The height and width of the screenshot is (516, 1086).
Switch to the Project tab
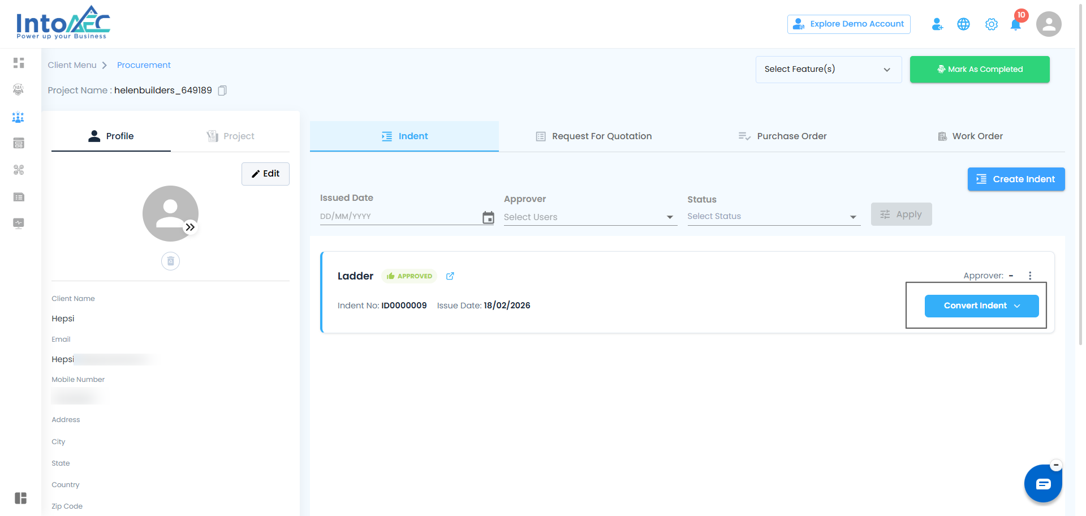pyautogui.click(x=230, y=136)
